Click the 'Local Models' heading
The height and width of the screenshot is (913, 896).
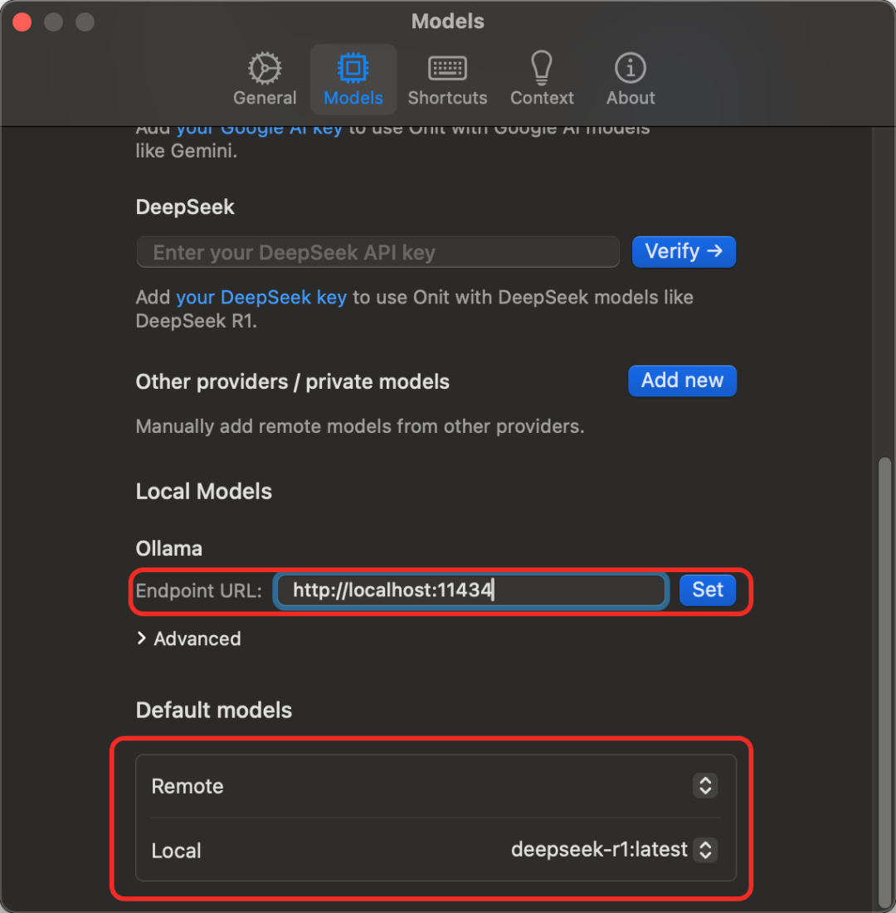(204, 492)
